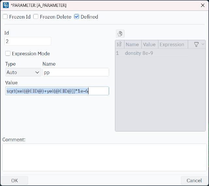
Task: Expand the filter chevron next to funnel
Action: coord(202,44)
